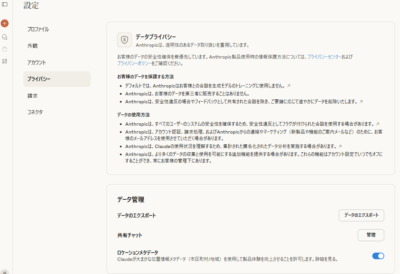Click the line about not selling data 第三者に販売

187,94
